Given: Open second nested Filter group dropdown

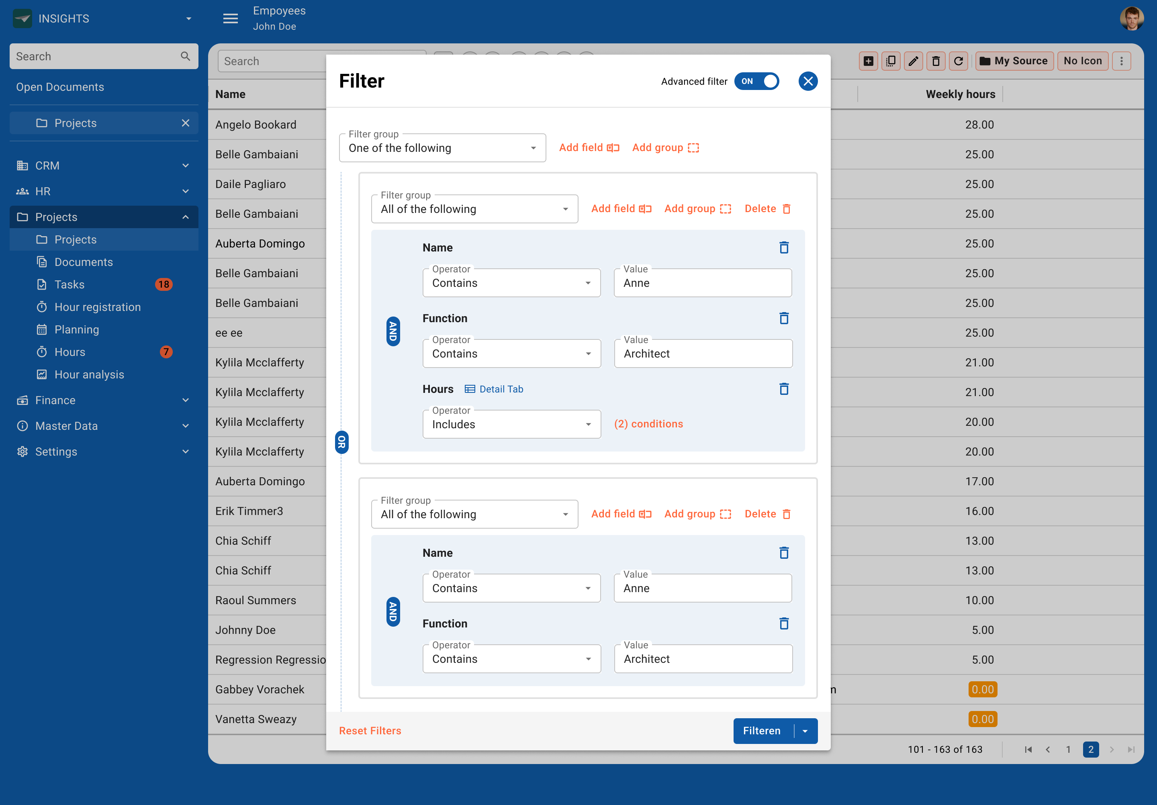Looking at the screenshot, I should coord(475,514).
